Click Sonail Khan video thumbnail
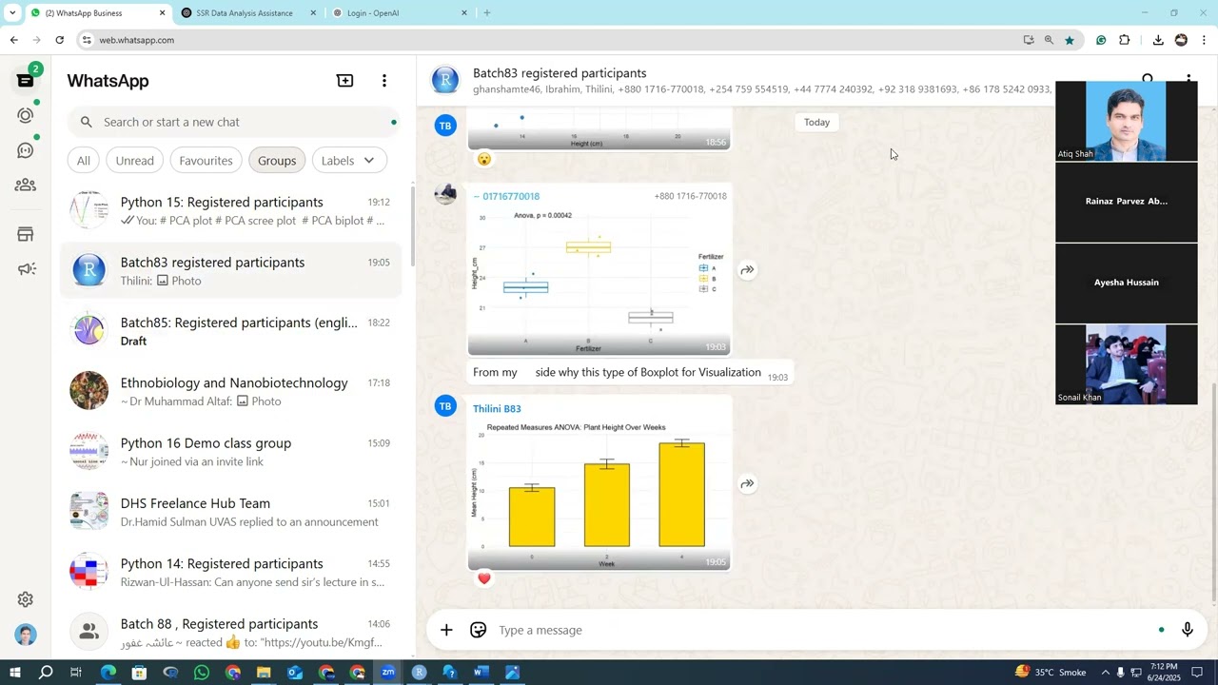The height and width of the screenshot is (685, 1218). (1127, 364)
